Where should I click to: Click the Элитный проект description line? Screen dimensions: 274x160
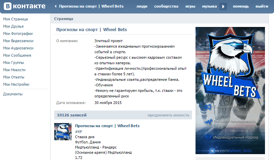pyautogui.click(x=108, y=41)
